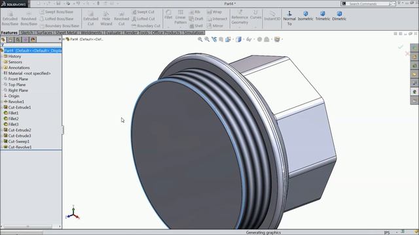Image resolution: width=419 pixels, height=235 pixels.
Task: Select the Wrap tool
Action: (x=214, y=12)
